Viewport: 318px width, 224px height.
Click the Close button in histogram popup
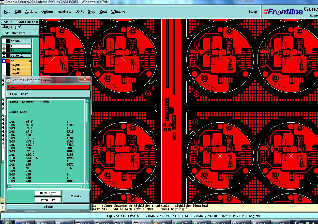48,207
